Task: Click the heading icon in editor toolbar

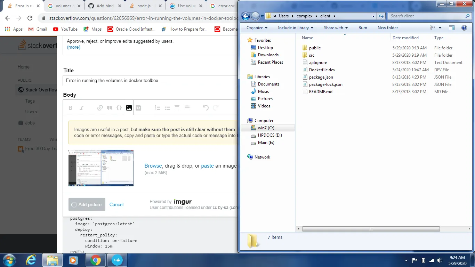Action: pos(177,108)
